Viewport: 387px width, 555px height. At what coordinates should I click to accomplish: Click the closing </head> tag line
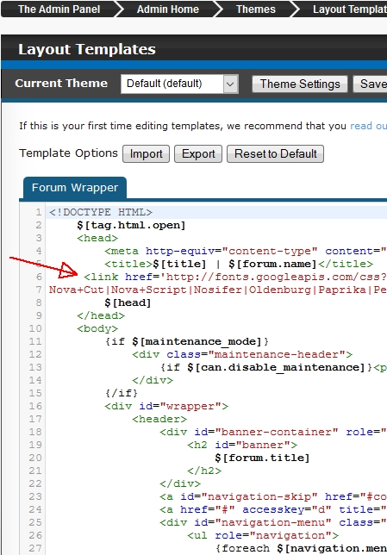101,315
